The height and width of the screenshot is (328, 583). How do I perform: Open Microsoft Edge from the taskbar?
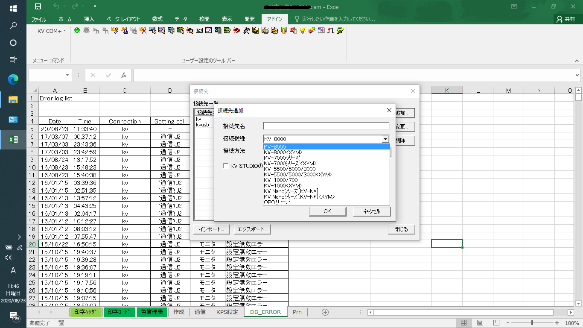13,79
